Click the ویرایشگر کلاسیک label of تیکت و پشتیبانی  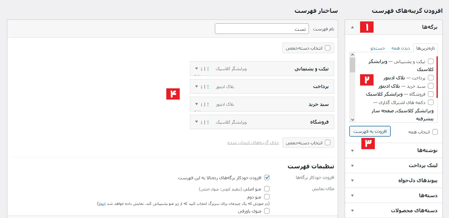click(x=231, y=69)
